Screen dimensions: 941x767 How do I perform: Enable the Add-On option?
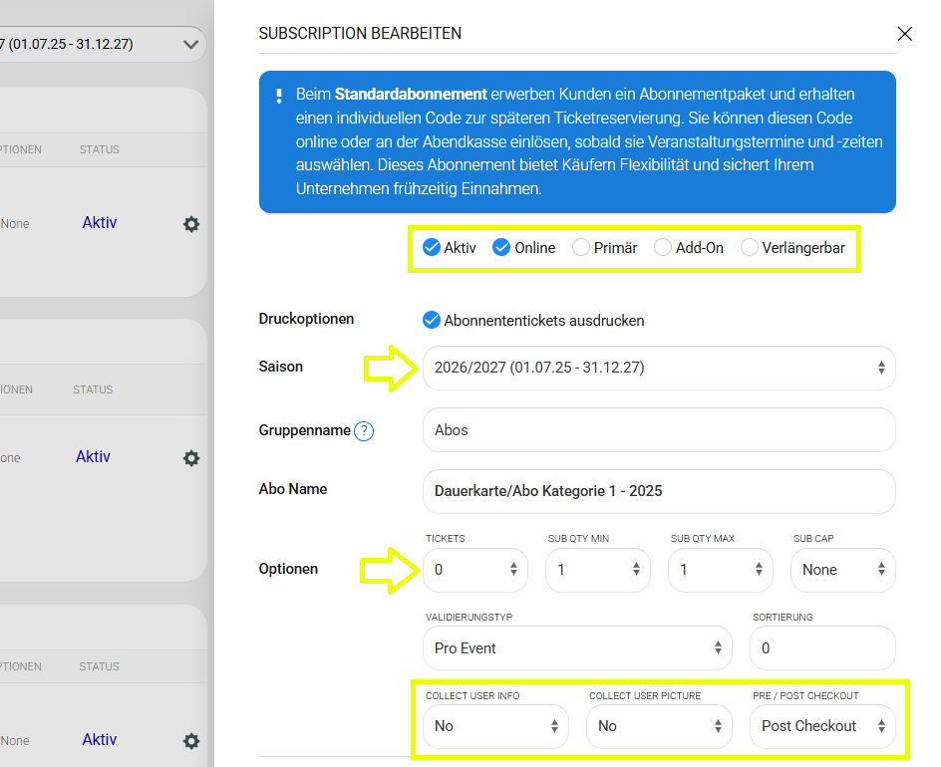[x=663, y=248]
